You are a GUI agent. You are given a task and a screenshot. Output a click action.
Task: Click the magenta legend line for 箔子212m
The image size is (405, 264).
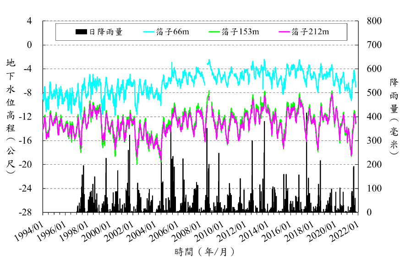tap(284, 32)
